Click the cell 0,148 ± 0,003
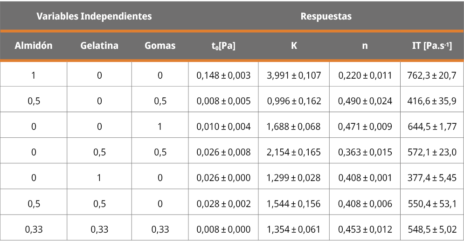Image resolution: width=464 pixels, height=248 pixels. coord(223,75)
